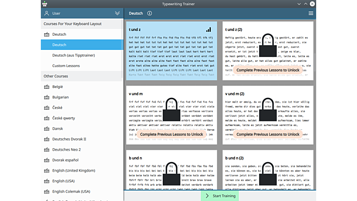The image size is (357, 201).
Task: Select the highlighted Deutsch course
Action: 59,45
